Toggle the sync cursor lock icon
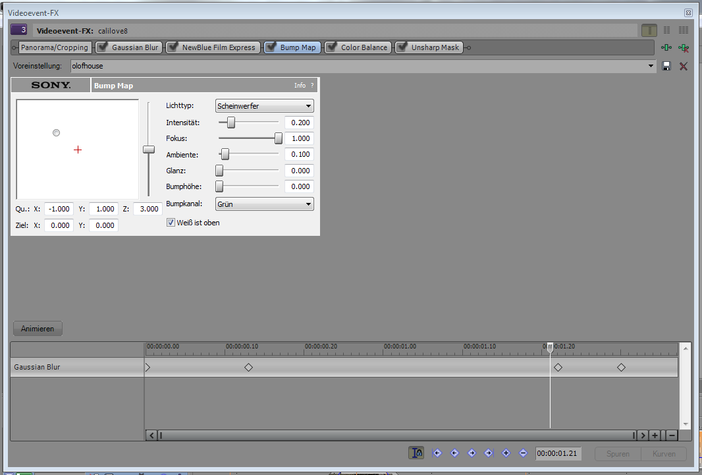 [416, 453]
